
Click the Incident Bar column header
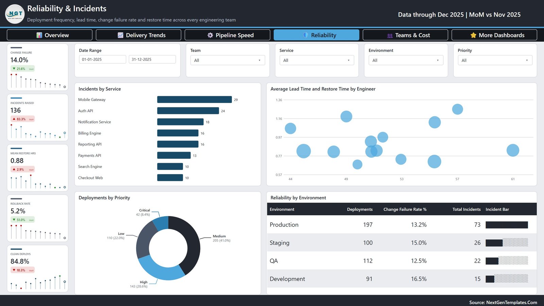(497, 209)
